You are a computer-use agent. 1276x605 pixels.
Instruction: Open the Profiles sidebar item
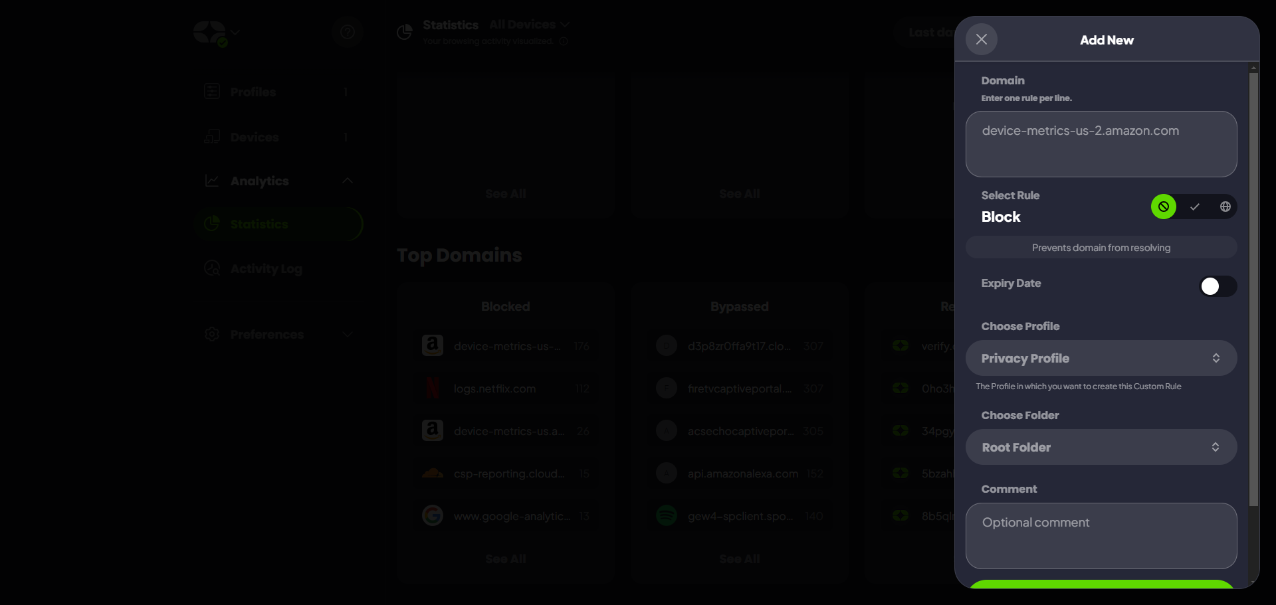tap(253, 92)
